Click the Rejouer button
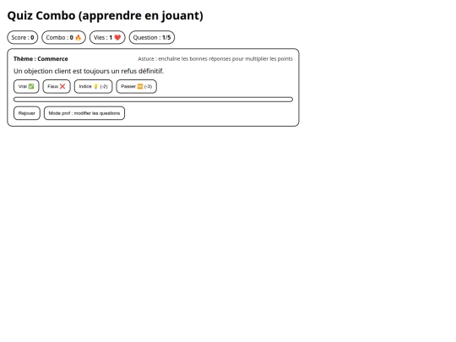456x342 pixels. [27, 113]
